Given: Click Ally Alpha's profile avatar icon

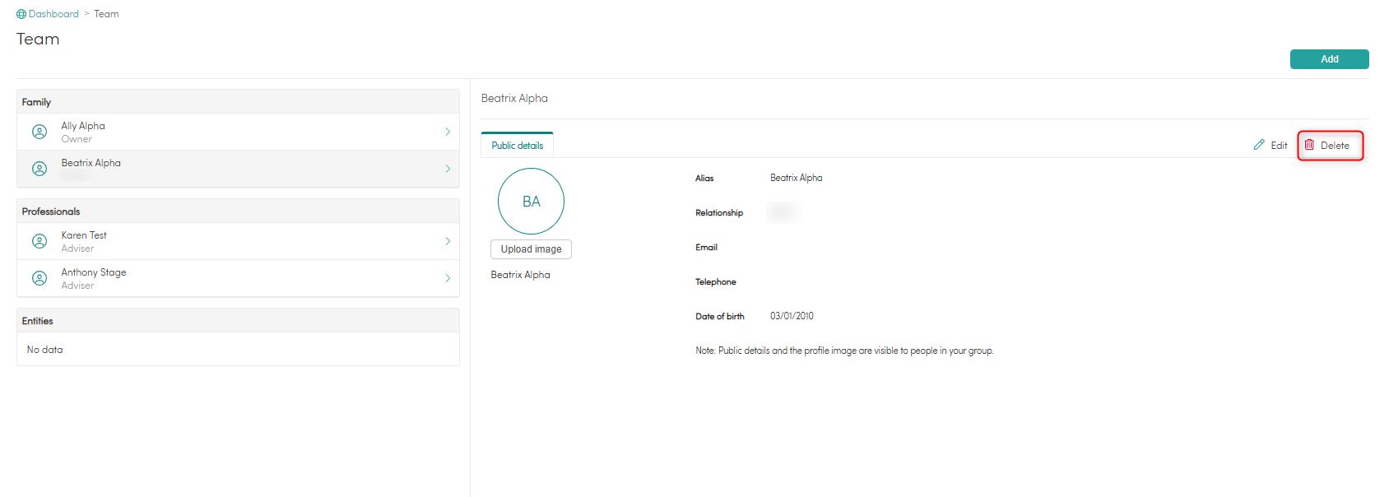Looking at the screenshot, I should 39,132.
